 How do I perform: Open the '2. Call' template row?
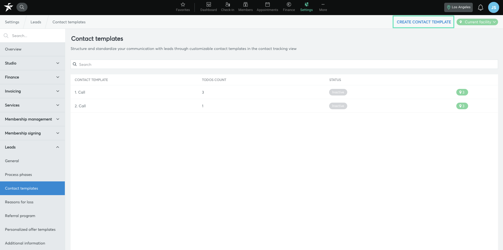284,106
